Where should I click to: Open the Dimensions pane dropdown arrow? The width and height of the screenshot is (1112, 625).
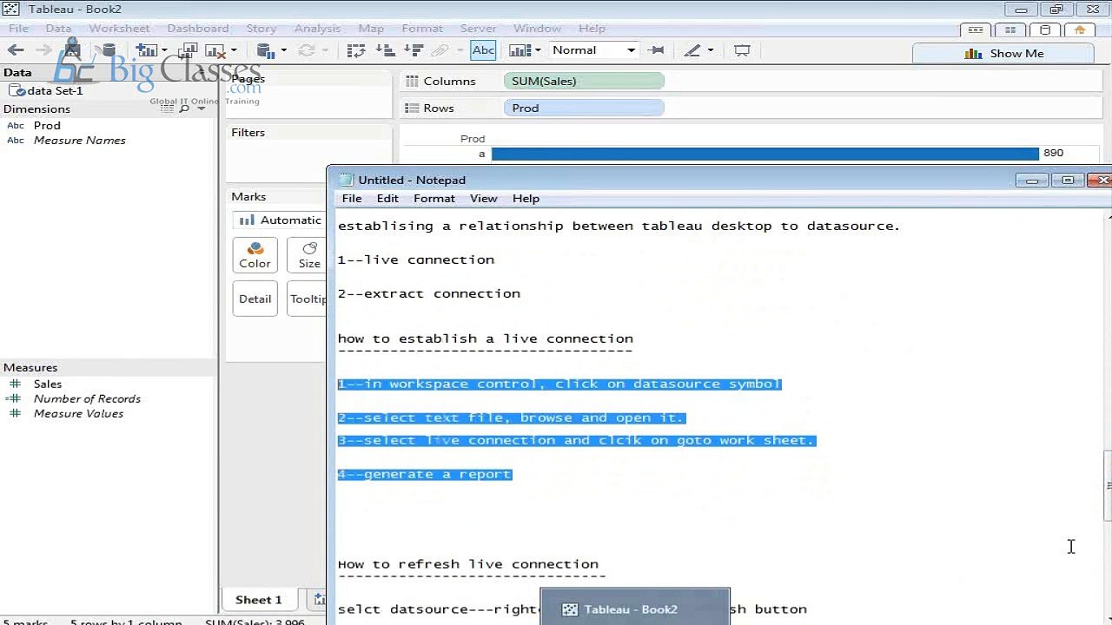[x=202, y=109]
